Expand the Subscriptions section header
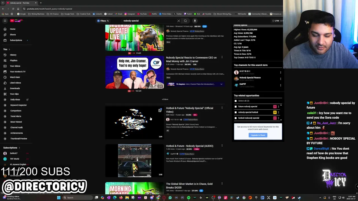This screenshot has width=358, height=201. click(11, 148)
